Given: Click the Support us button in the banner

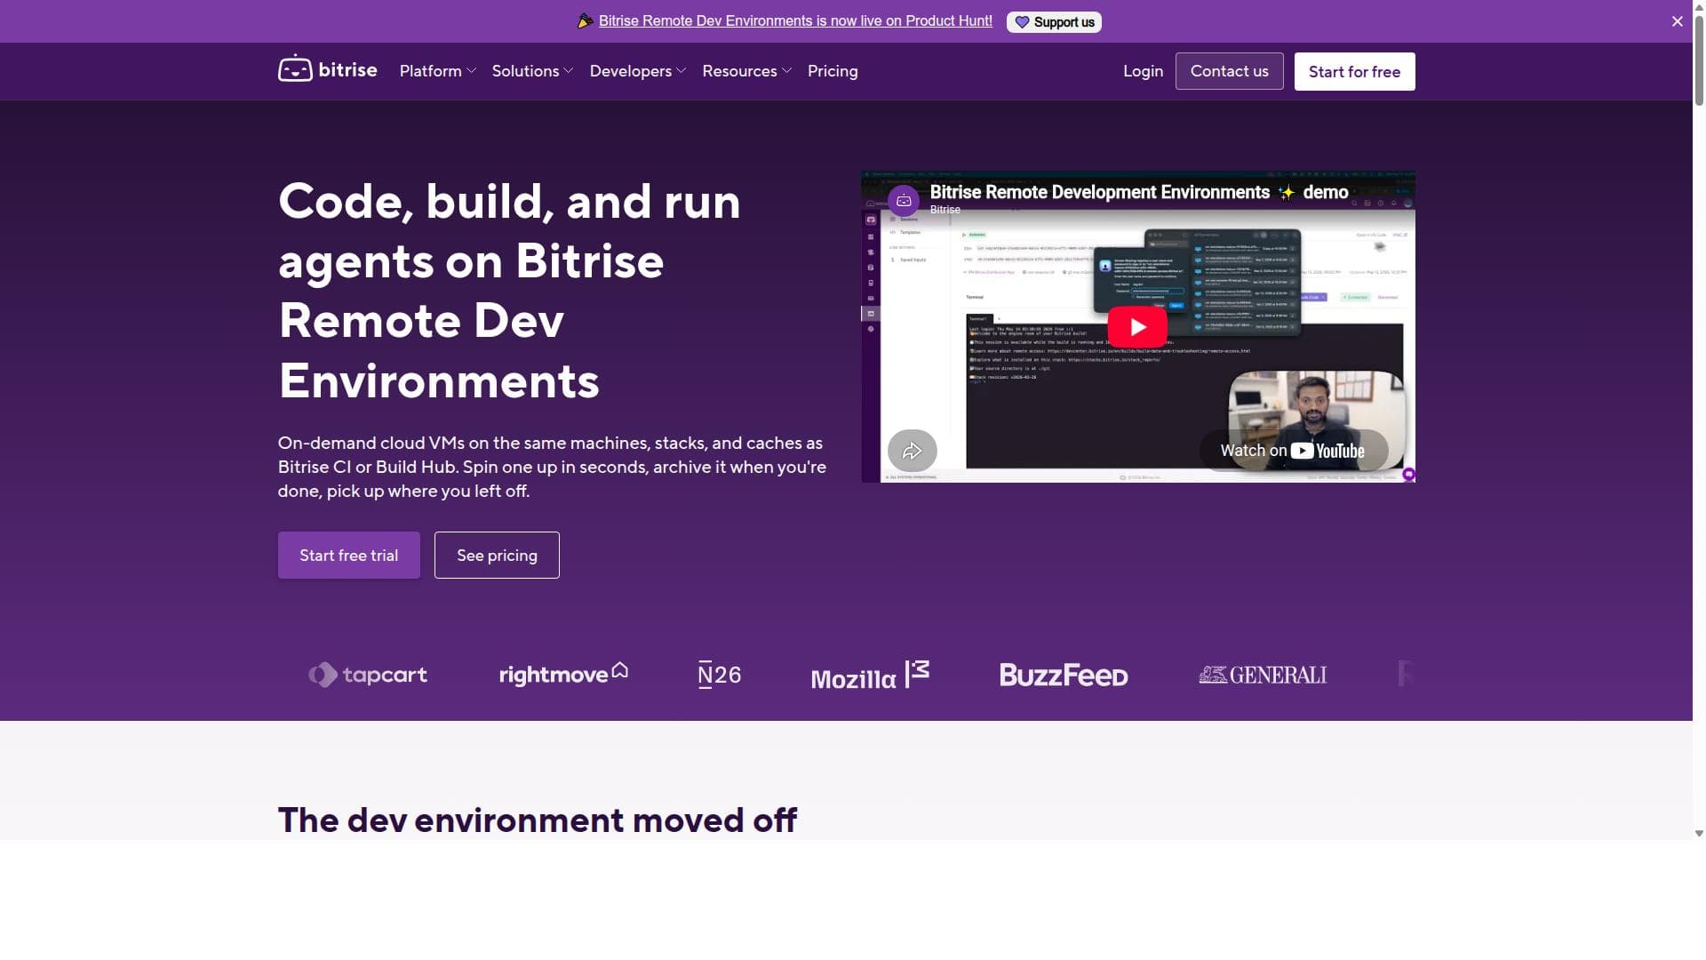Looking at the screenshot, I should point(1054,22).
